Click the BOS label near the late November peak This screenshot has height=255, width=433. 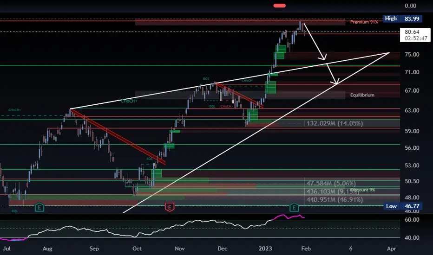coord(206,79)
